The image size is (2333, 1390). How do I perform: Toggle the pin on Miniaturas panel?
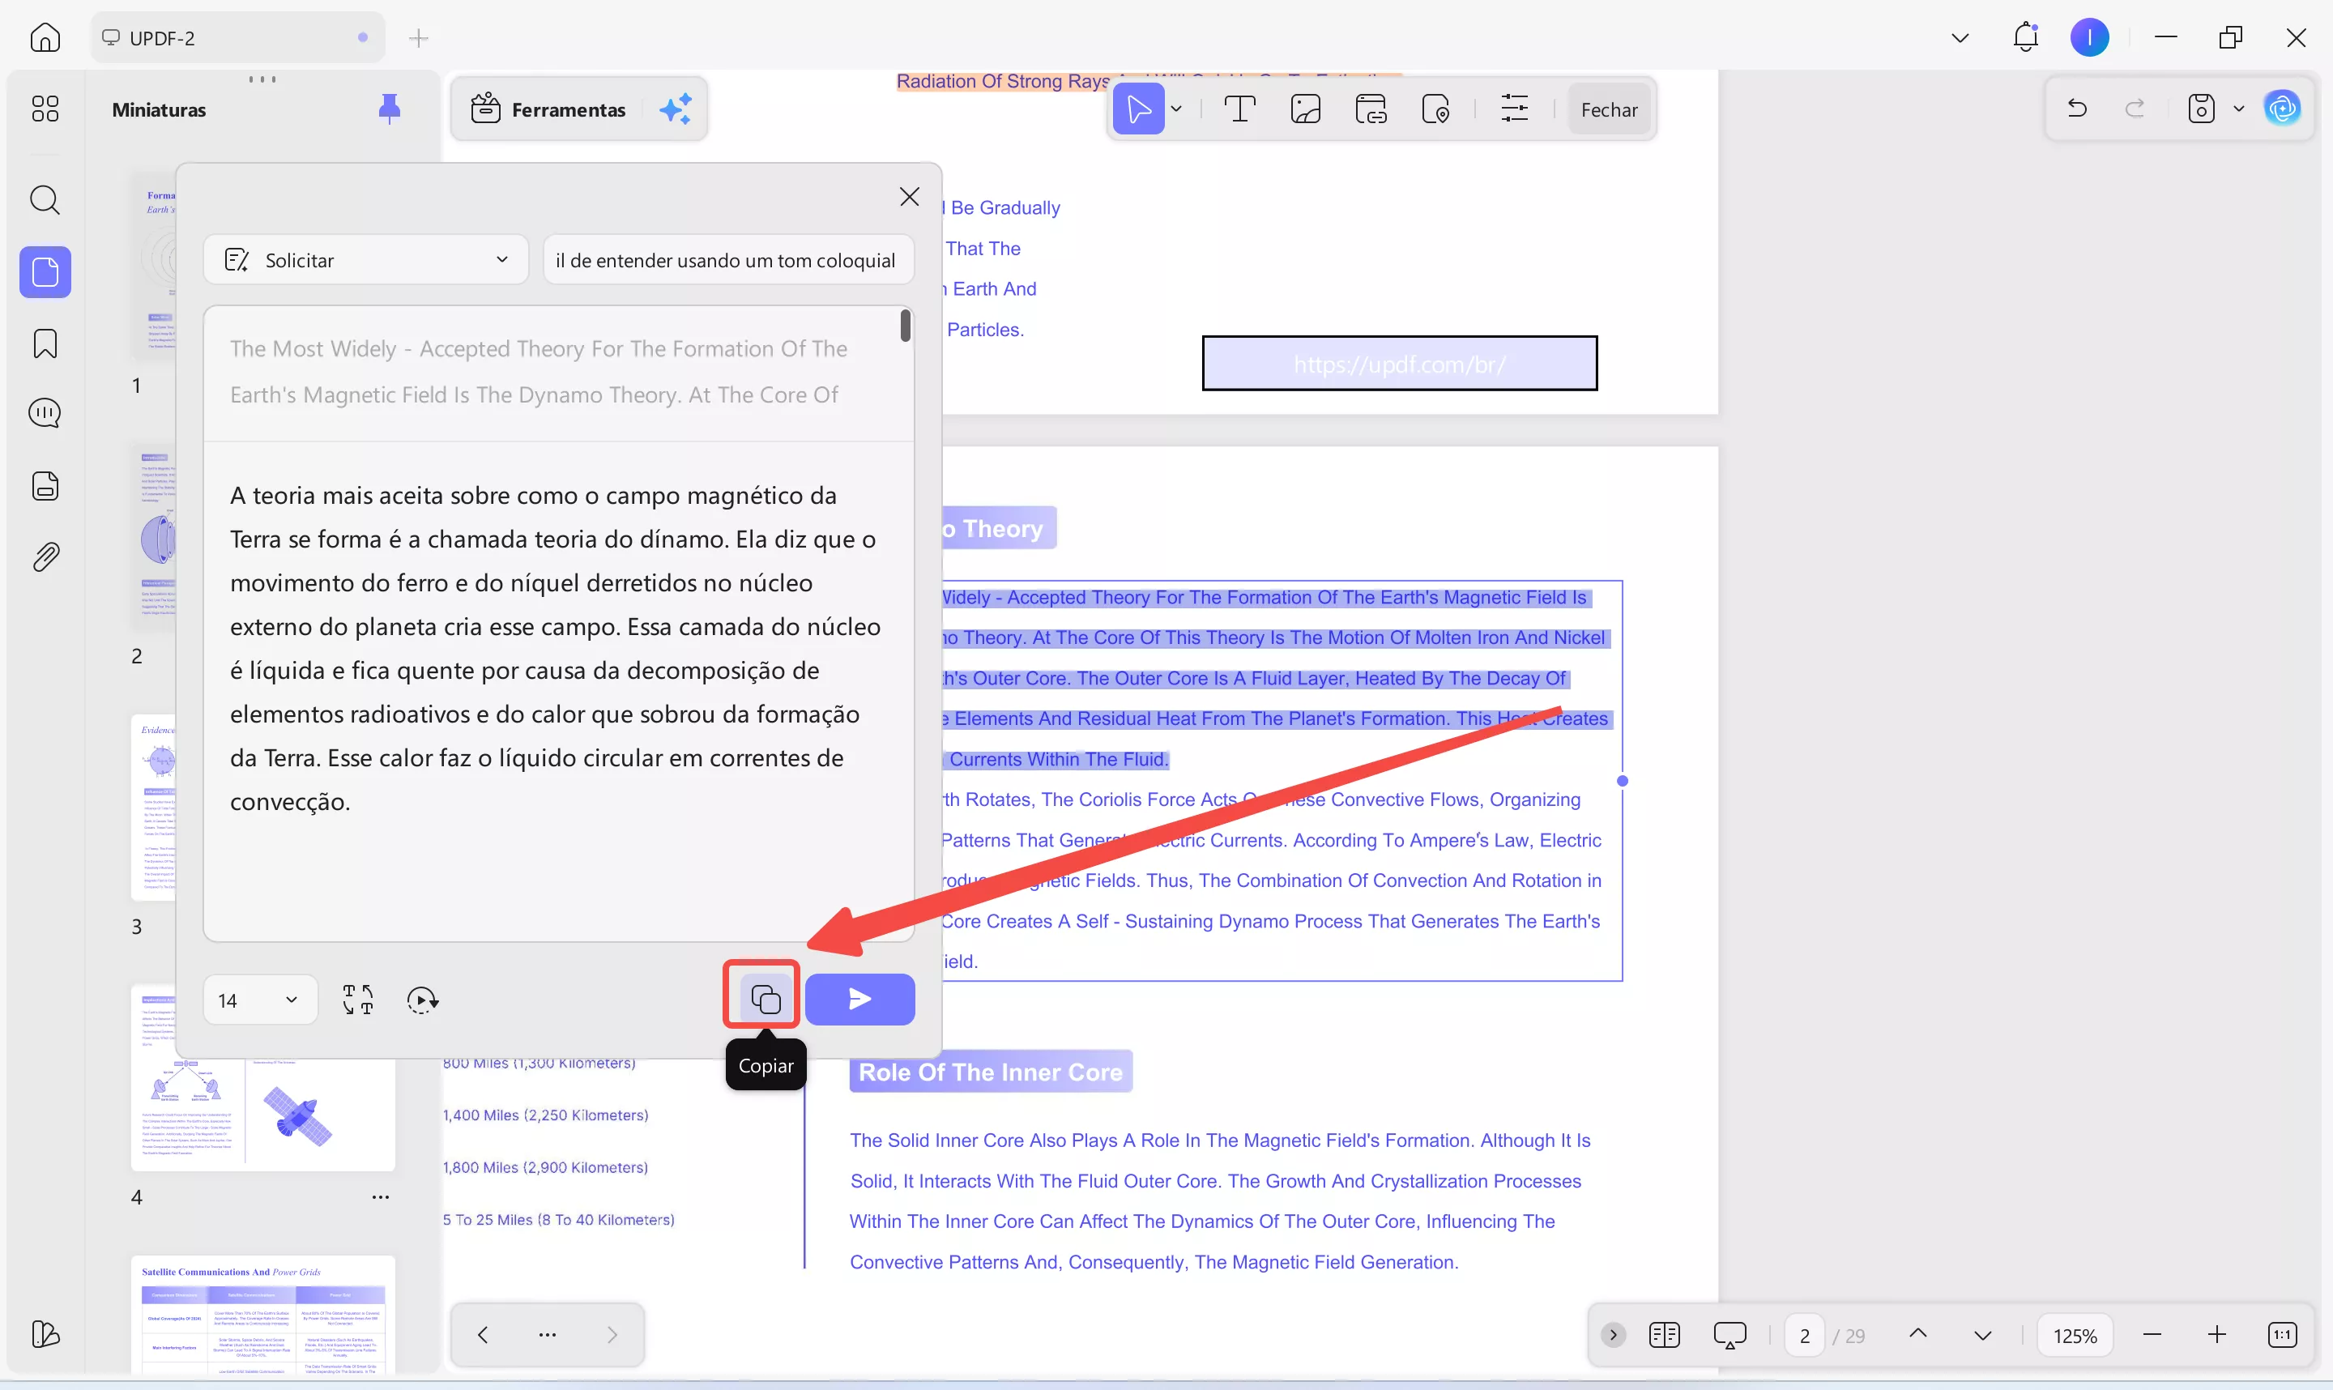(389, 109)
